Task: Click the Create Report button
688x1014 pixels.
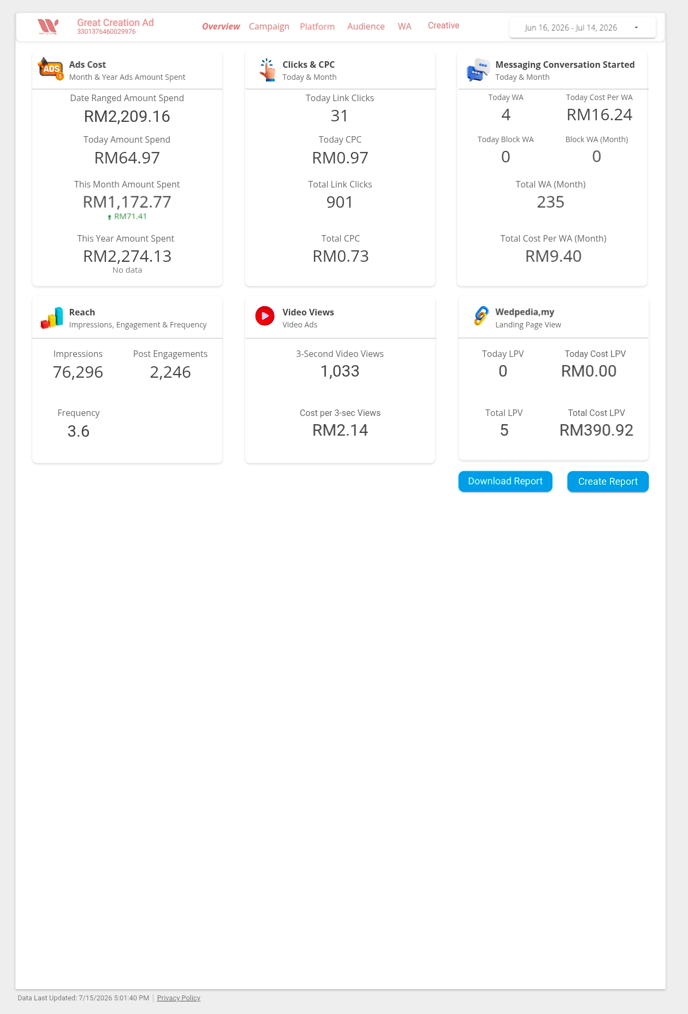Action: click(608, 482)
